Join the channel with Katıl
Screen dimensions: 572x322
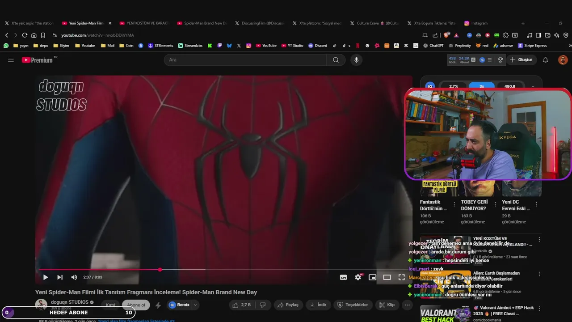point(110,305)
